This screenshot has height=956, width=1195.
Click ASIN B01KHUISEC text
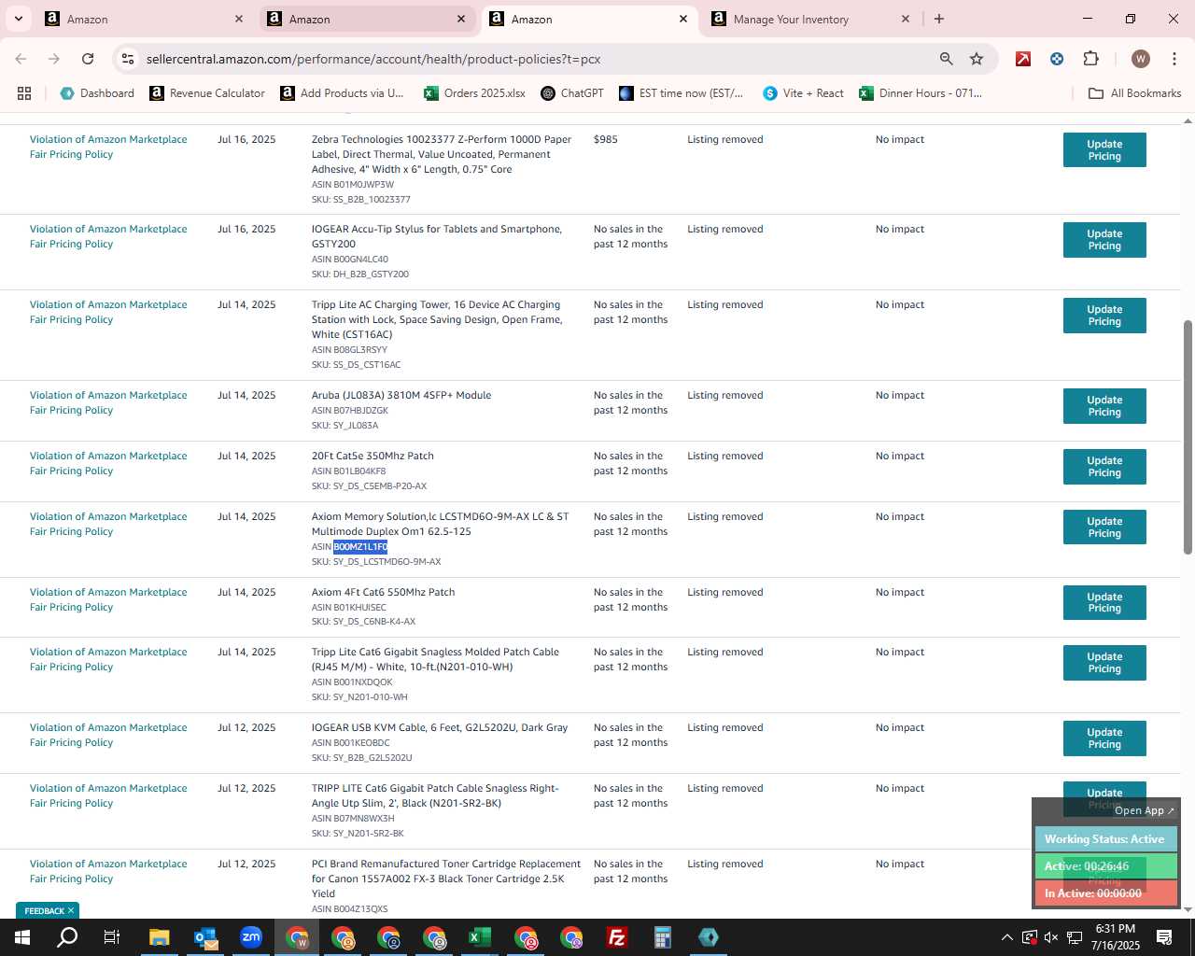(x=348, y=608)
